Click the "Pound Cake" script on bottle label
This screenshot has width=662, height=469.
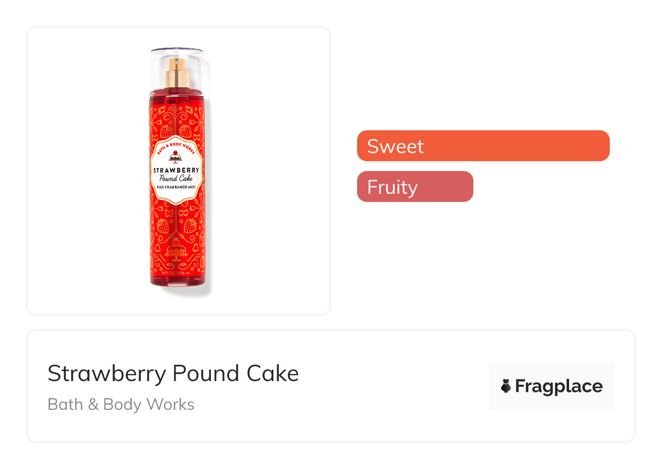click(x=177, y=179)
